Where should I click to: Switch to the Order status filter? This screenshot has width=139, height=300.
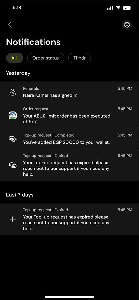pos(46,58)
